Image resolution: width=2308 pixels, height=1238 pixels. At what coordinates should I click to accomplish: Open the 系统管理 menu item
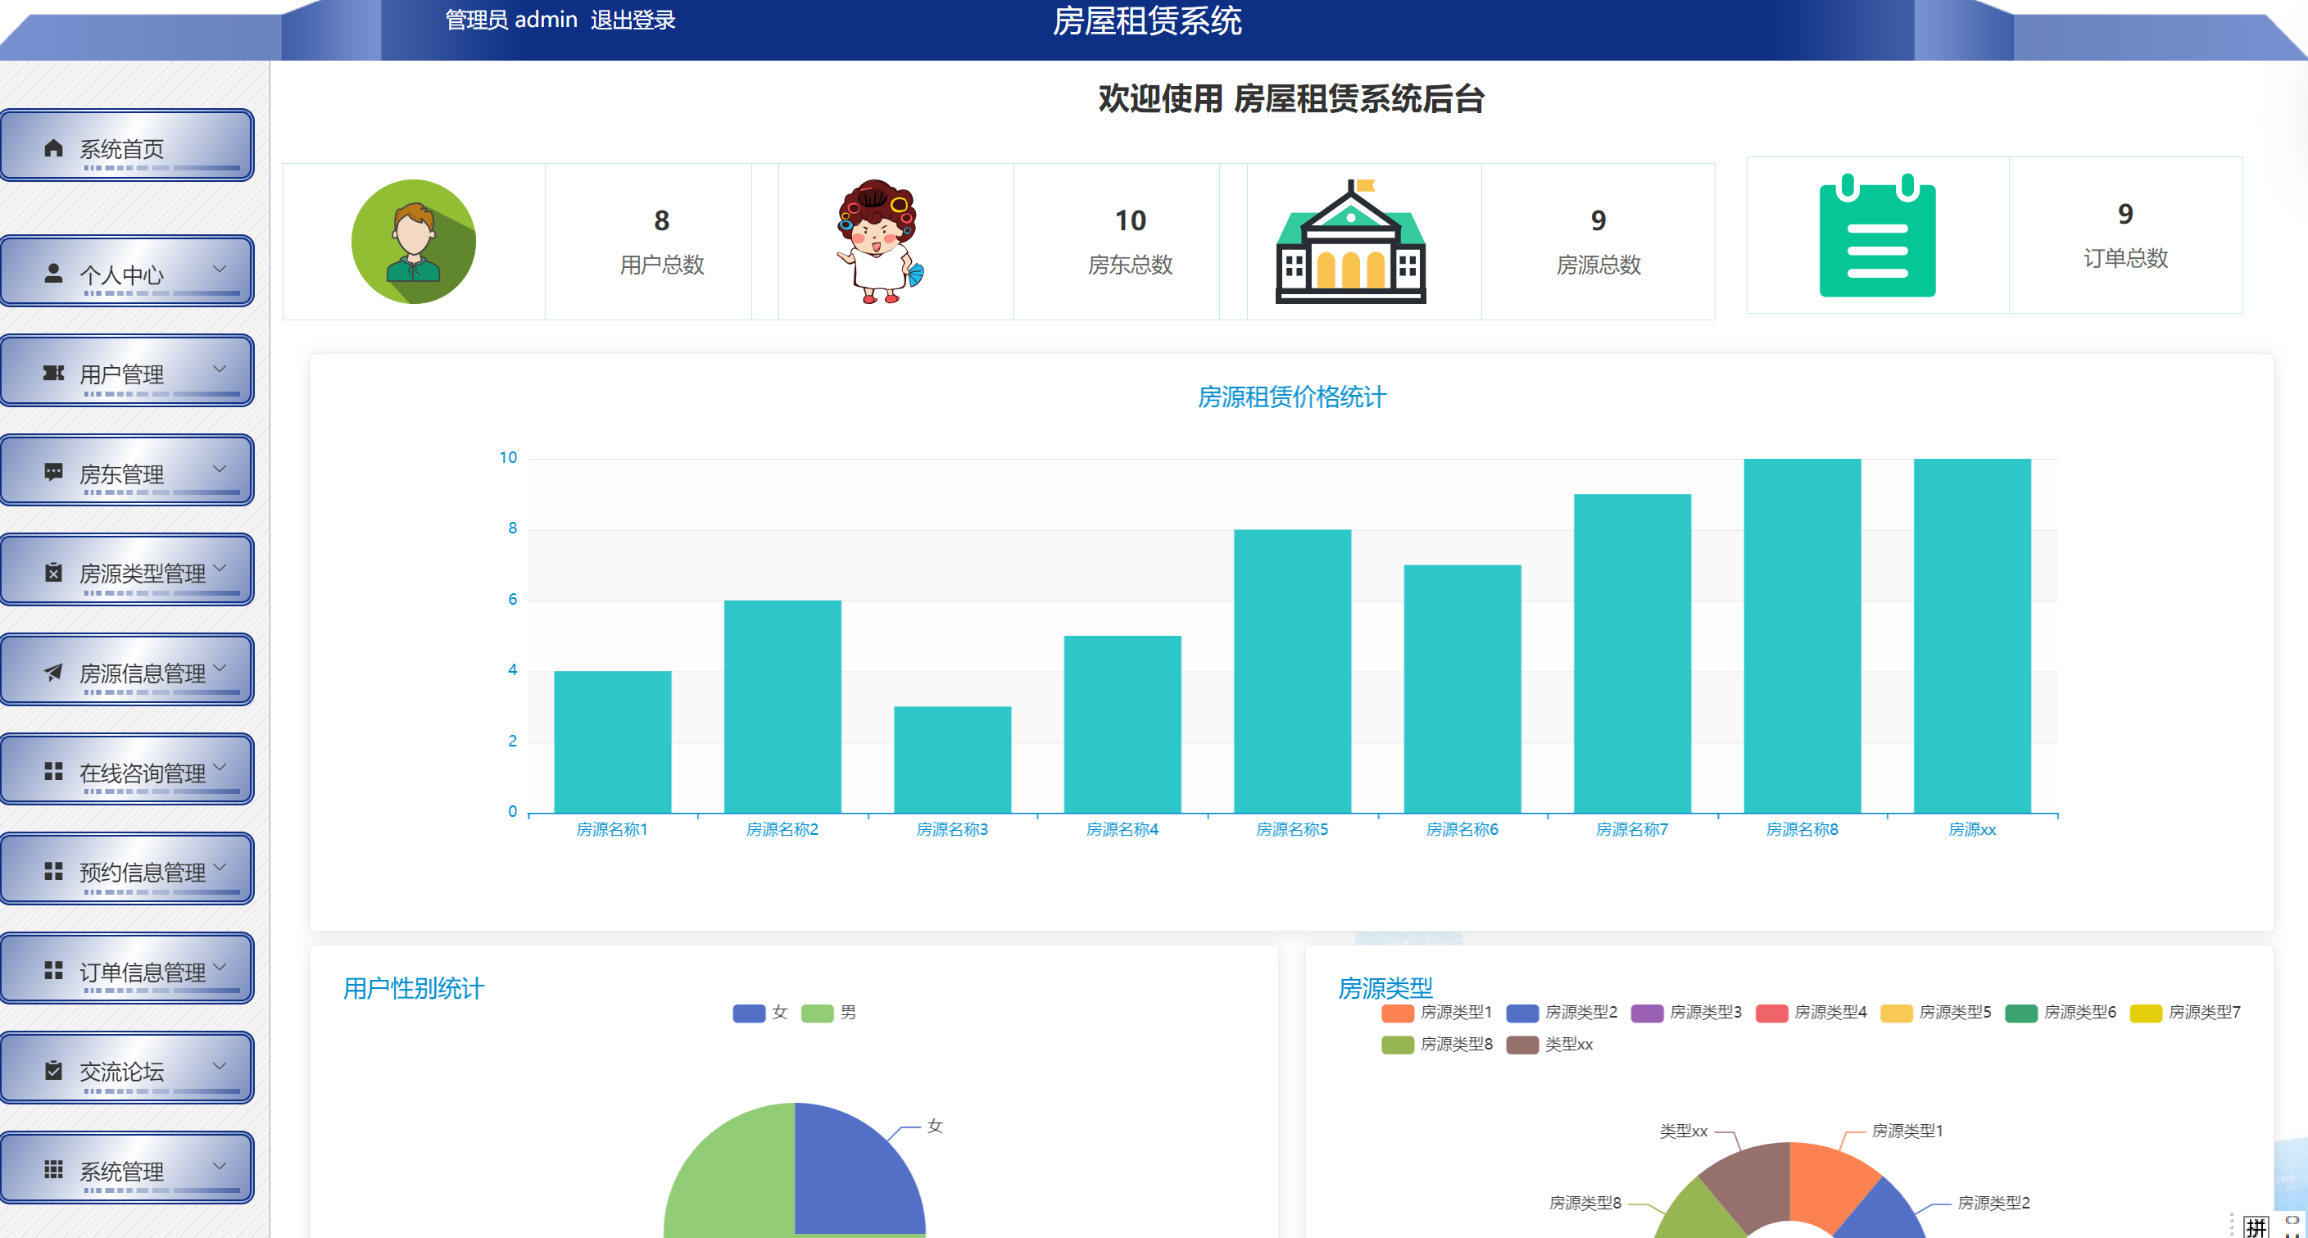(x=127, y=1168)
